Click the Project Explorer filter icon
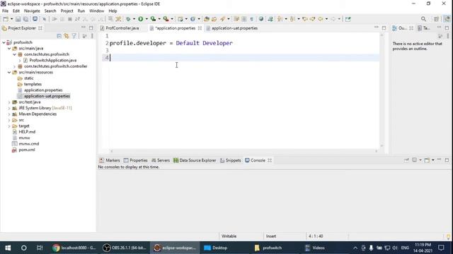Image resolution: width=453 pixels, height=254 pixels. tap(74, 36)
